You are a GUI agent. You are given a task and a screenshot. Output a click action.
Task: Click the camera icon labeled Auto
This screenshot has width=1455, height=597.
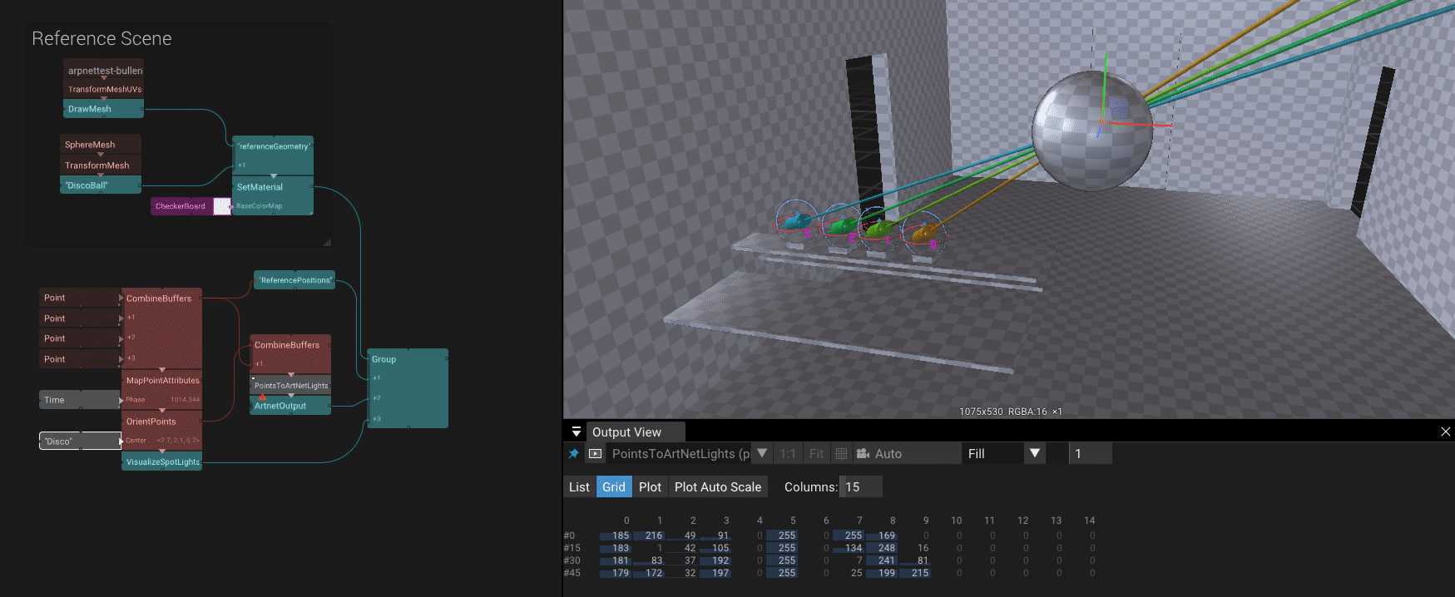[863, 454]
